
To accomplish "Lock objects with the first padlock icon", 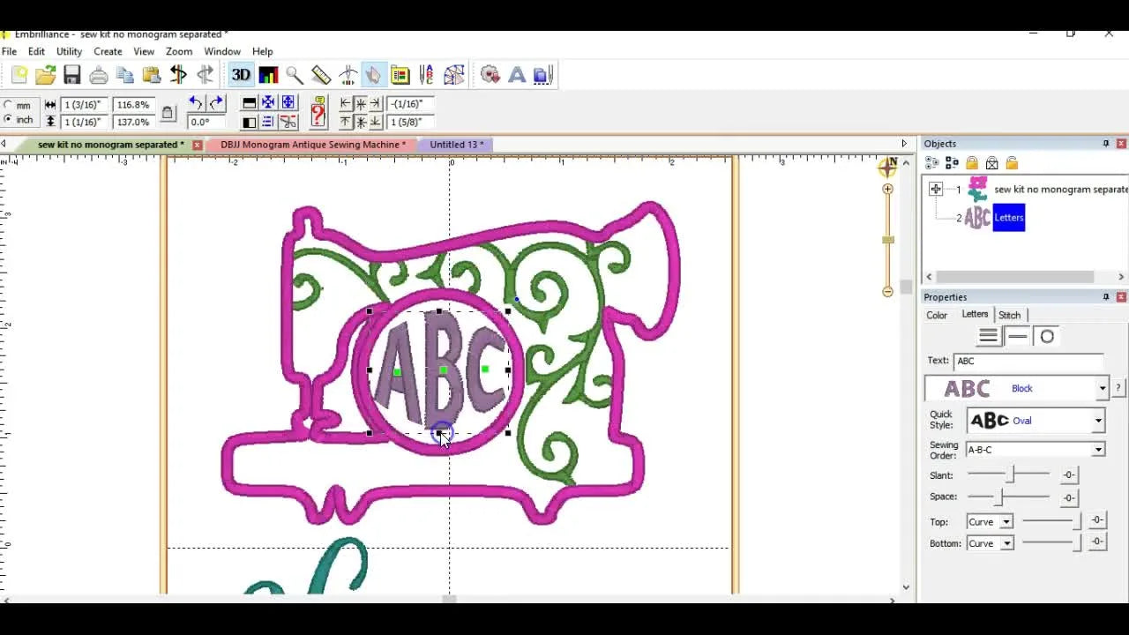I will click(x=972, y=163).
